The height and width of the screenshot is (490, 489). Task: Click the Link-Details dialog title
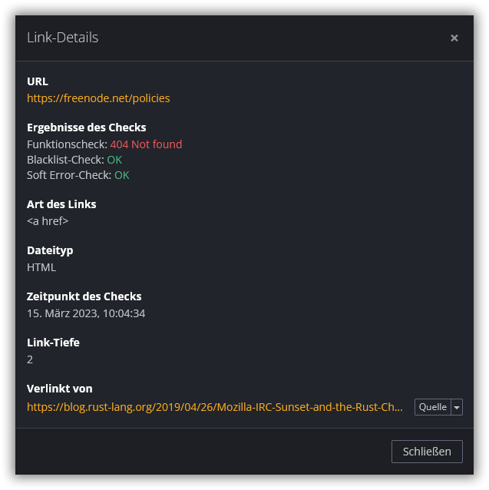62,38
